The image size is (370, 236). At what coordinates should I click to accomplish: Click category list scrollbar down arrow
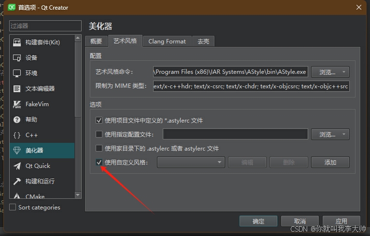click(x=78, y=195)
